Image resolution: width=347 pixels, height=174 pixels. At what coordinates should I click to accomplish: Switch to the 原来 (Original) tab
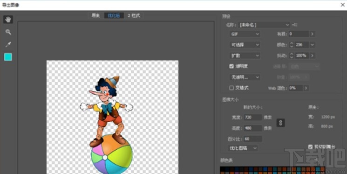(96, 15)
